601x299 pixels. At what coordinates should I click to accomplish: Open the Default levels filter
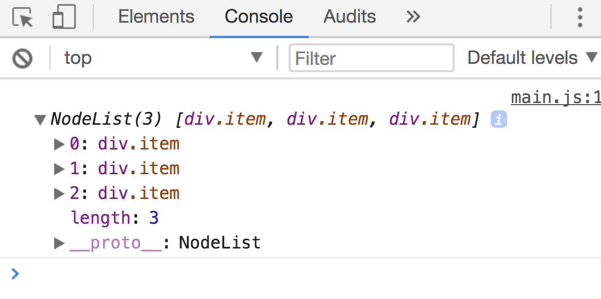click(x=531, y=58)
